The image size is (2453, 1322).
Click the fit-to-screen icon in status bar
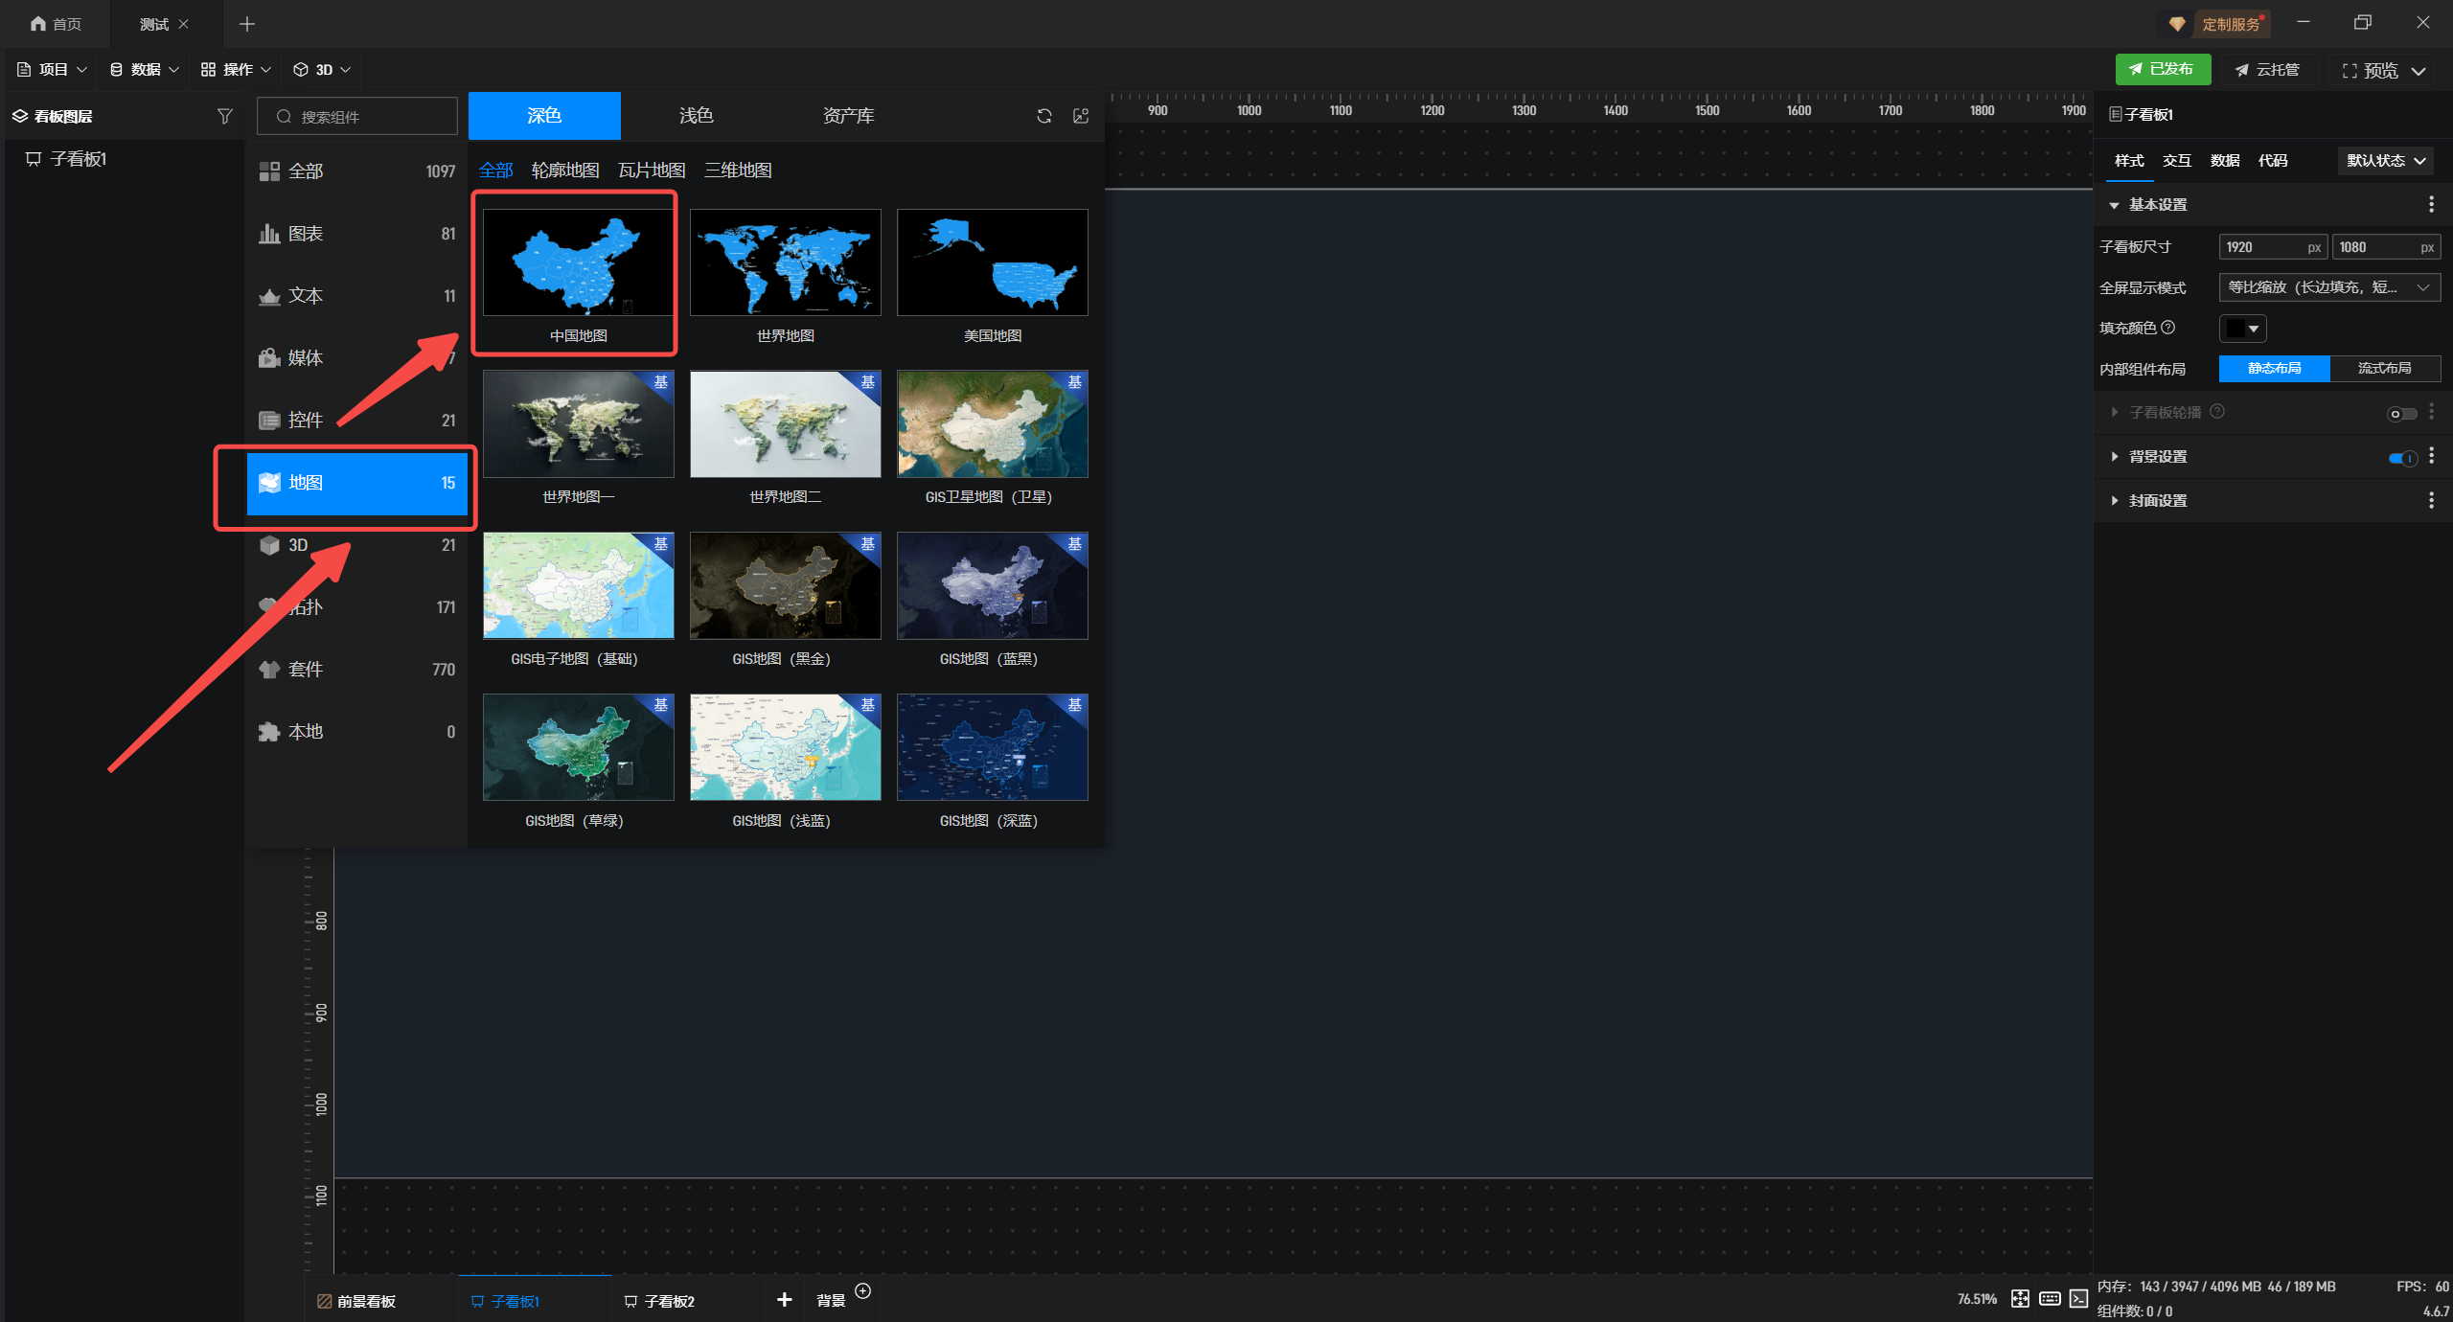[x=2020, y=1299]
